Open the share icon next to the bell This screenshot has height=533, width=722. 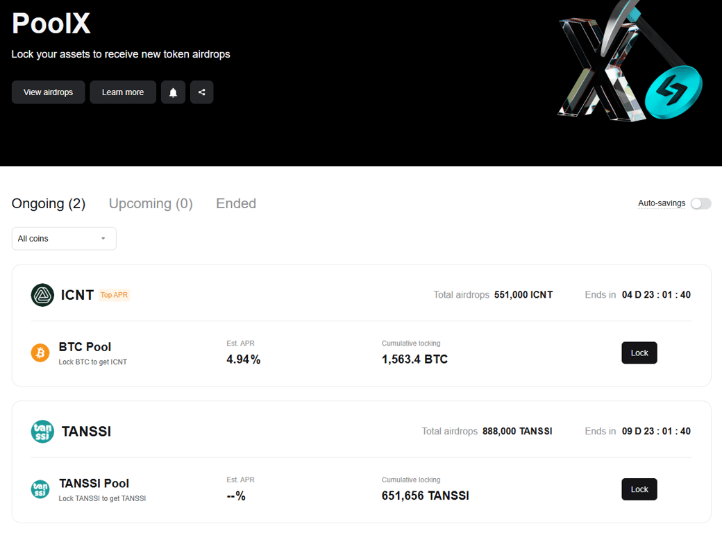click(201, 92)
